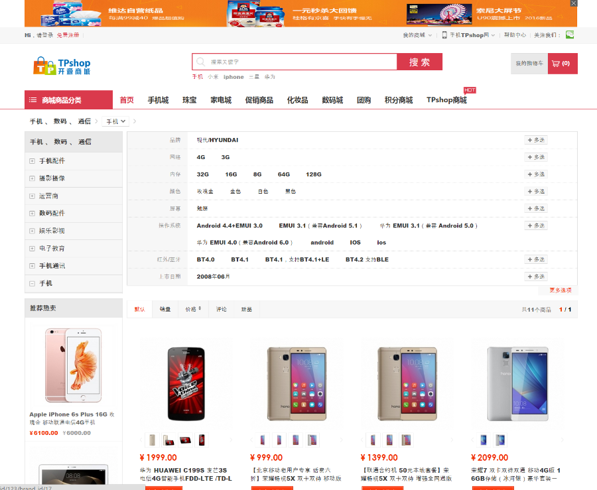Screen dimensions: 597x490
Task: Close the top advertisement banner
Action: coord(574,3)
